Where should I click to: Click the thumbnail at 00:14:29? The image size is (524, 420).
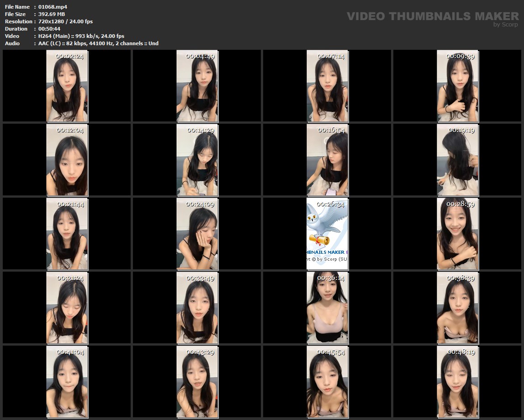(197, 160)
